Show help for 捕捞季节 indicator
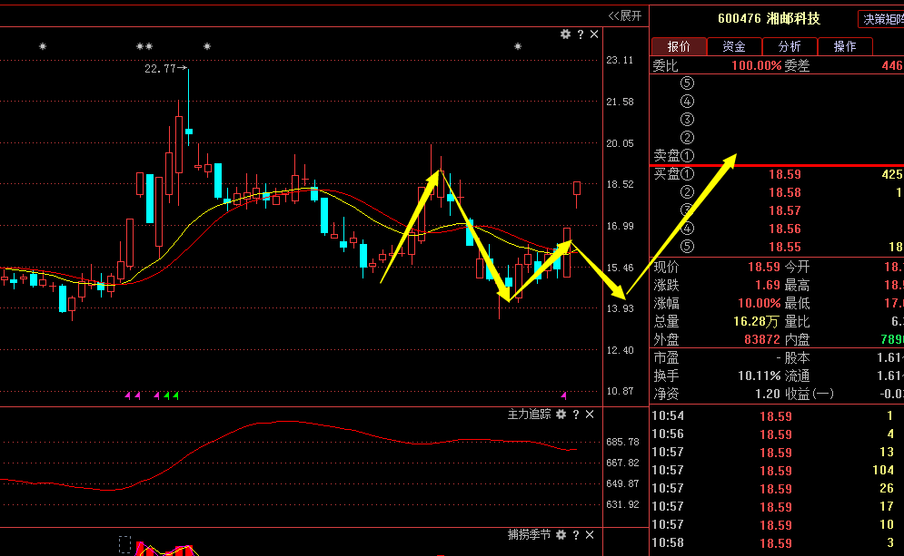This screenshot has height=556, width=904. point(575,535)
